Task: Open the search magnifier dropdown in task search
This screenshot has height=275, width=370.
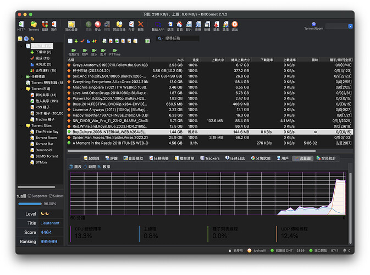Action: pos(160,38)
